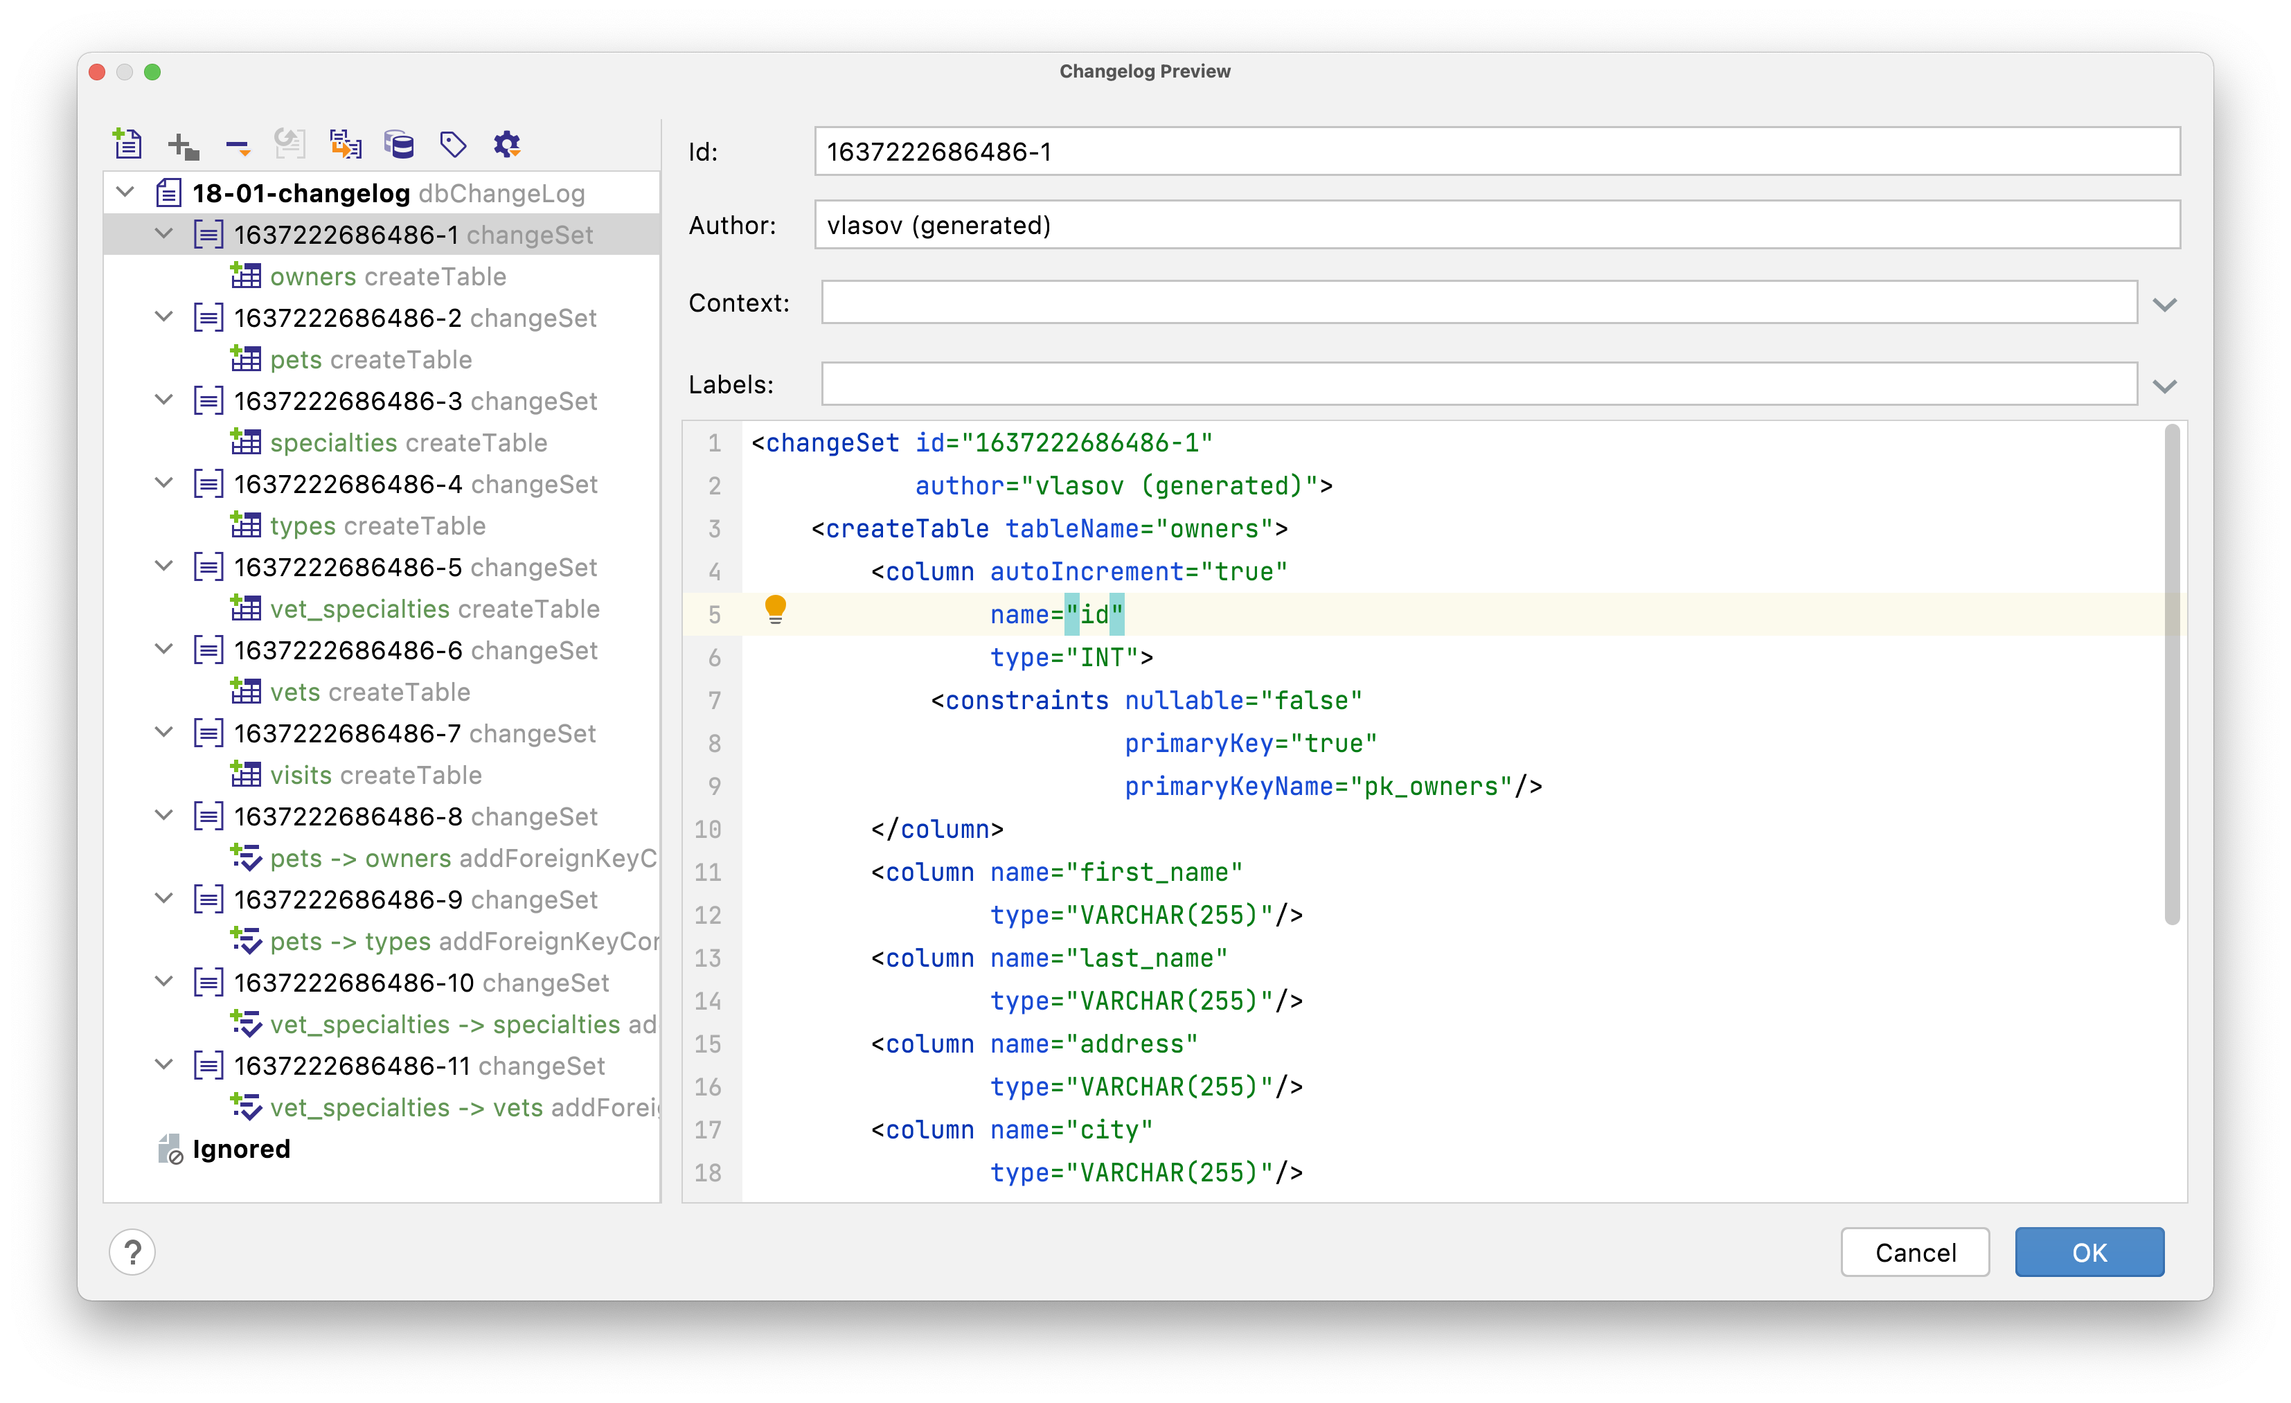
Task: Click the help question mark button
Action: pyautogui.click(x=134, y=1251)
